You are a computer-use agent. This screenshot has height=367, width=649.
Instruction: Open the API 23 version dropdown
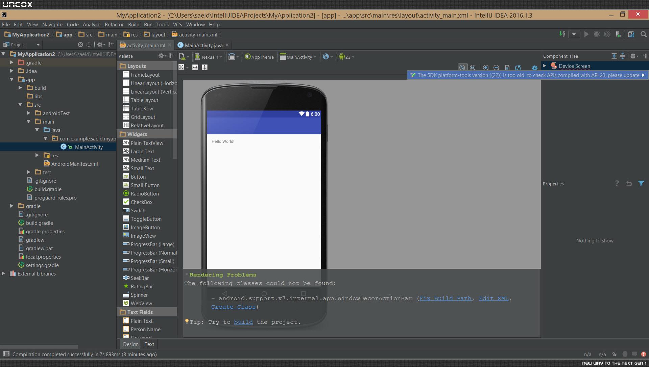coord(346,57)
